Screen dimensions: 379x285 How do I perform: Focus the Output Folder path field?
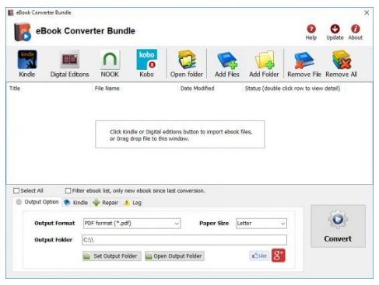pyautogui.click(x=184, y=240)
